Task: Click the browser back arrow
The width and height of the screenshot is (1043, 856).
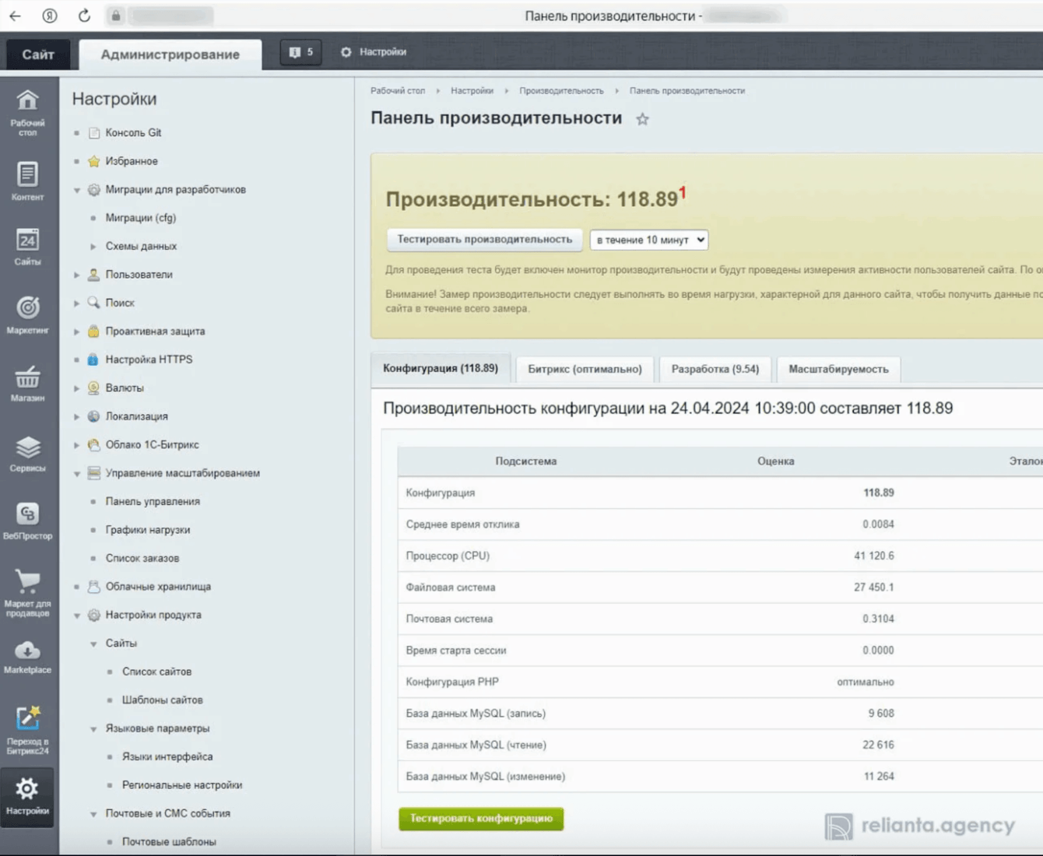Action: (x=16, y=16)
